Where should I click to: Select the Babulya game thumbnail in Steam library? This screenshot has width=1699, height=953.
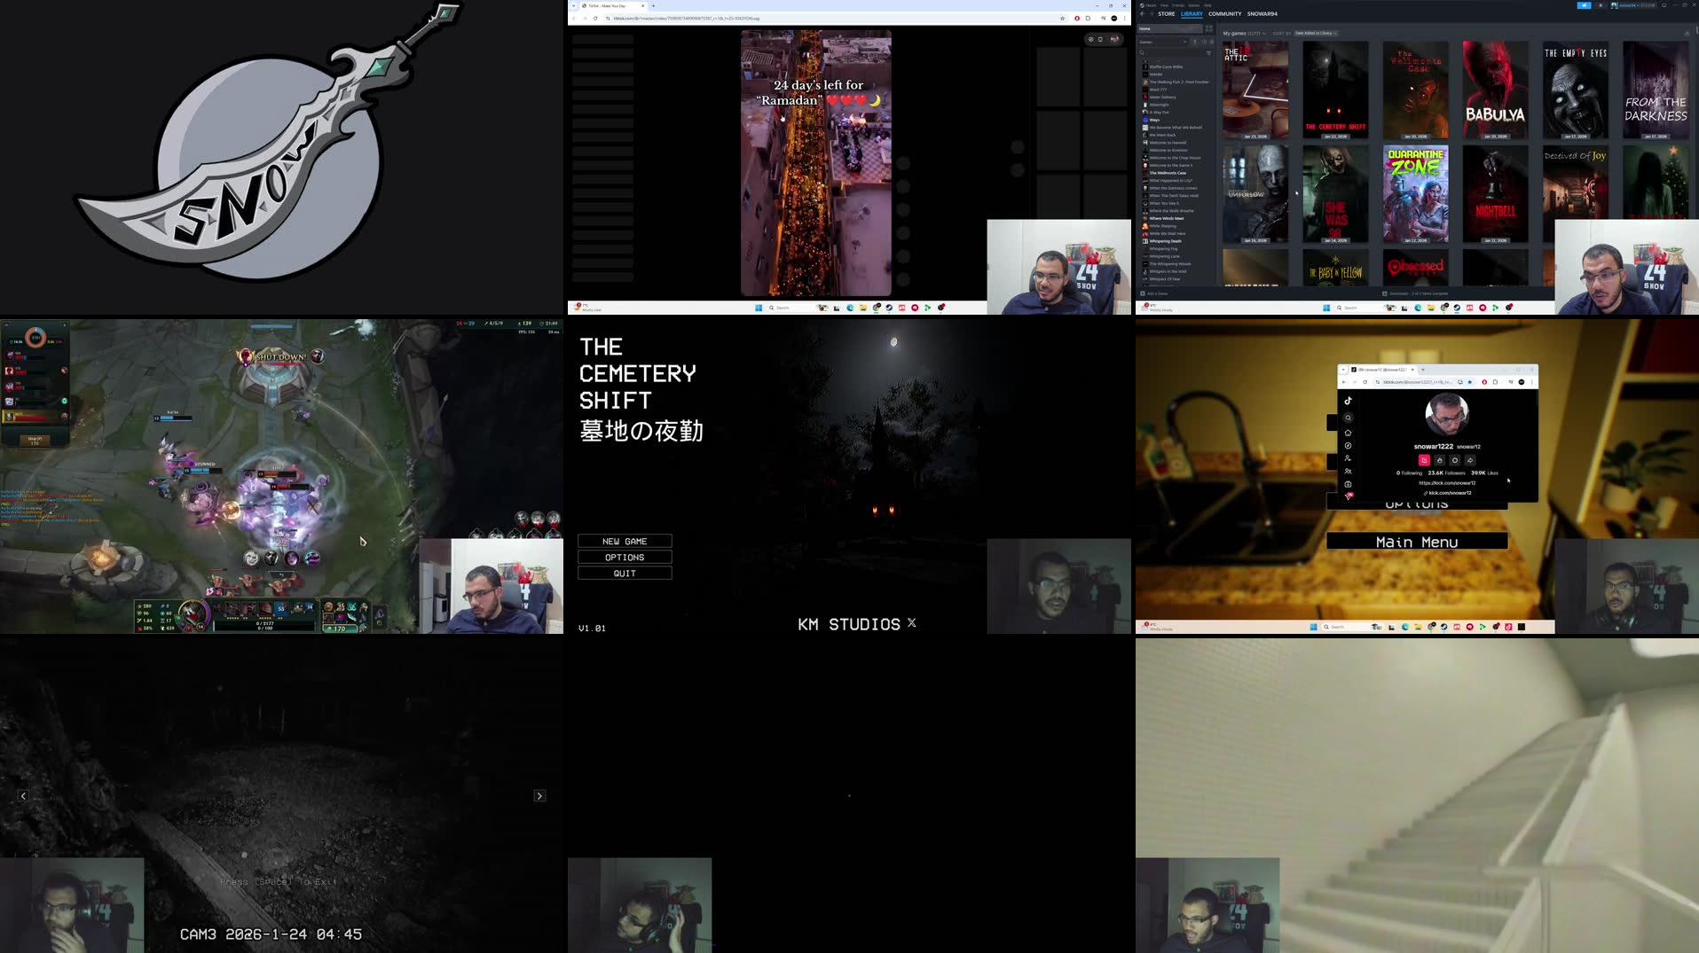coord(1495,89)
